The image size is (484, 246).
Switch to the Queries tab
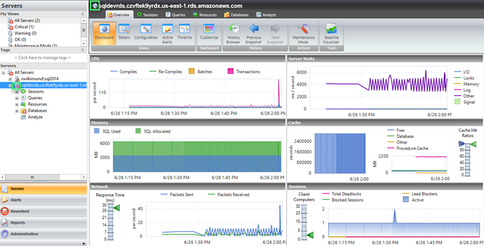point(175,15)
